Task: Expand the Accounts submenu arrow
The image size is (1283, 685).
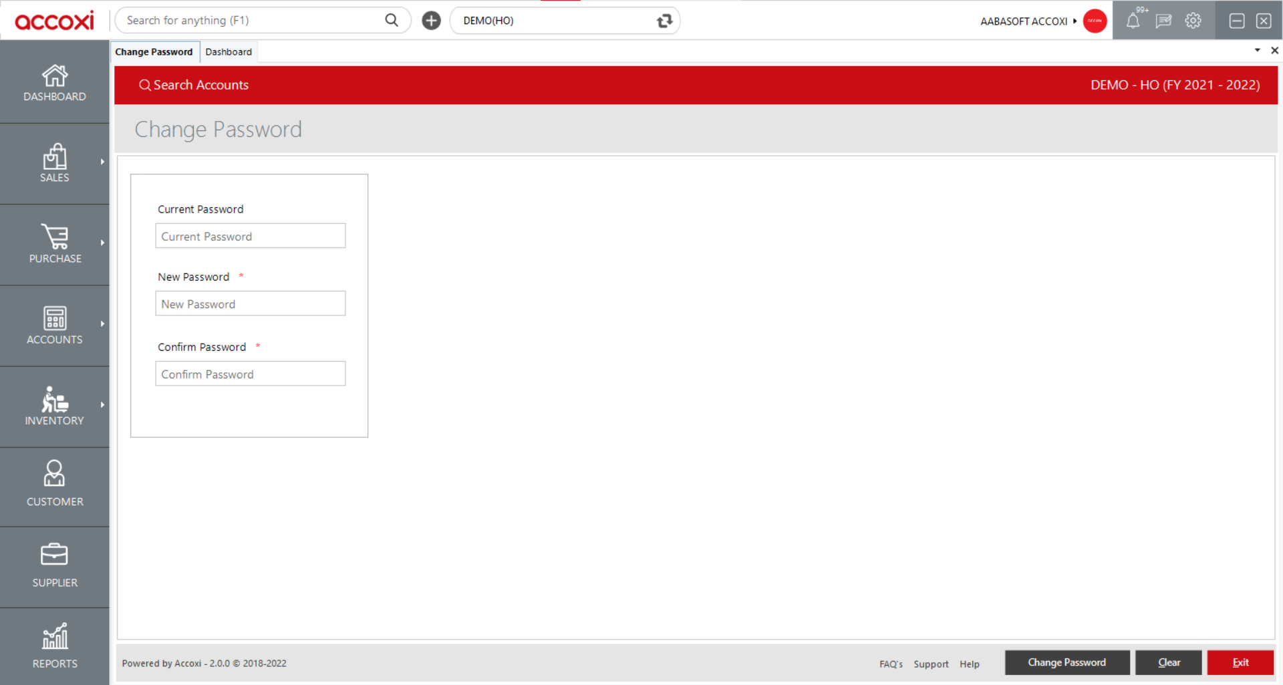Action: coord(102,323)
